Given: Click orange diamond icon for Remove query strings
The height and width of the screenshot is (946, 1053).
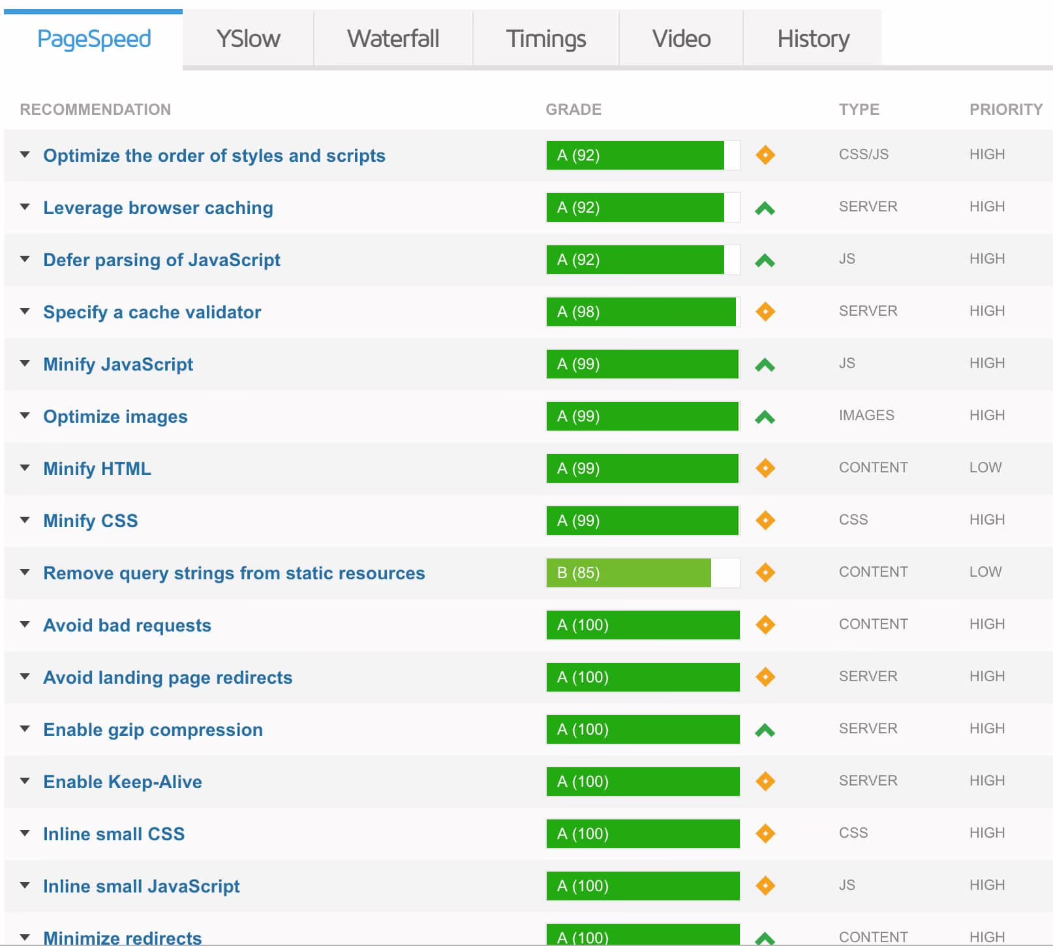Looking at the screenshot, I should [x=765, y=573].
